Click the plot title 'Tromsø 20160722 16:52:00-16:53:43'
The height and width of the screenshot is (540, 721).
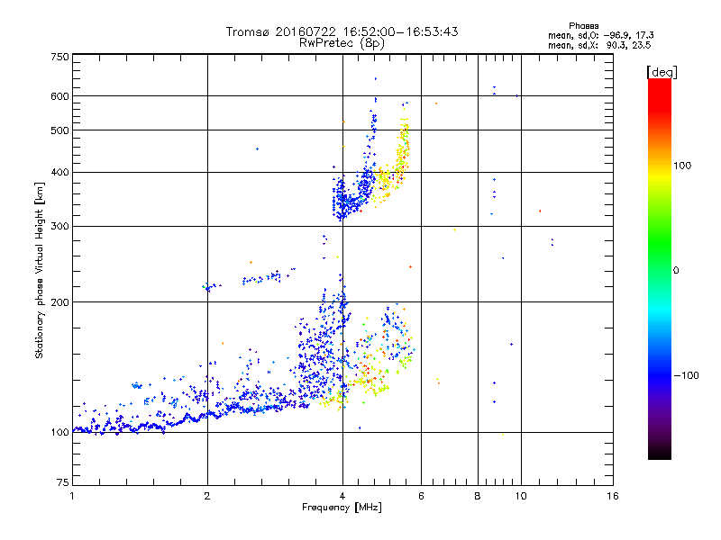(342, 31)
